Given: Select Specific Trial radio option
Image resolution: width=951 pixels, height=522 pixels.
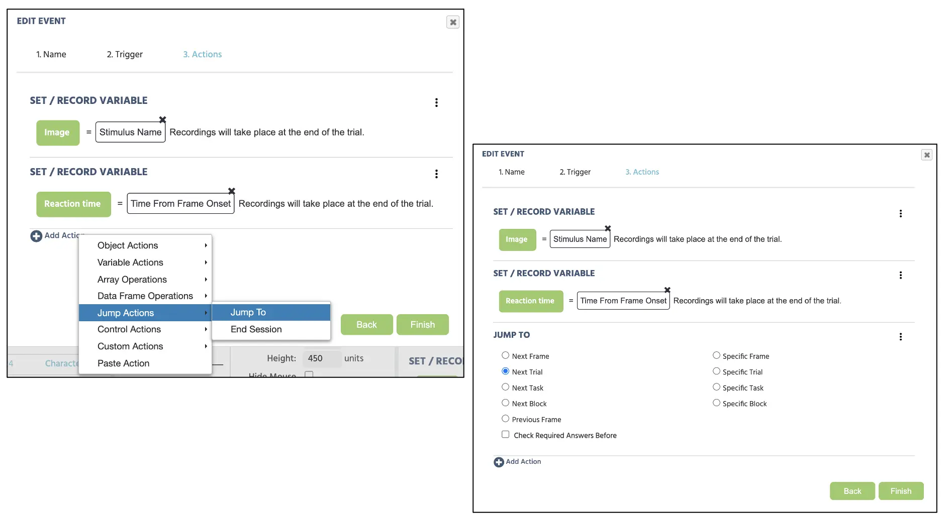Looking at the screenshot, I should pos(716,371).
